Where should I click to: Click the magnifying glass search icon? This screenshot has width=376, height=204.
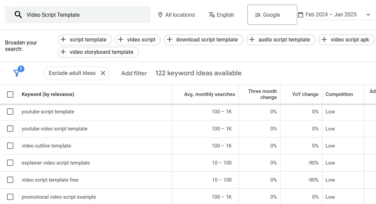tap(18, 15)
